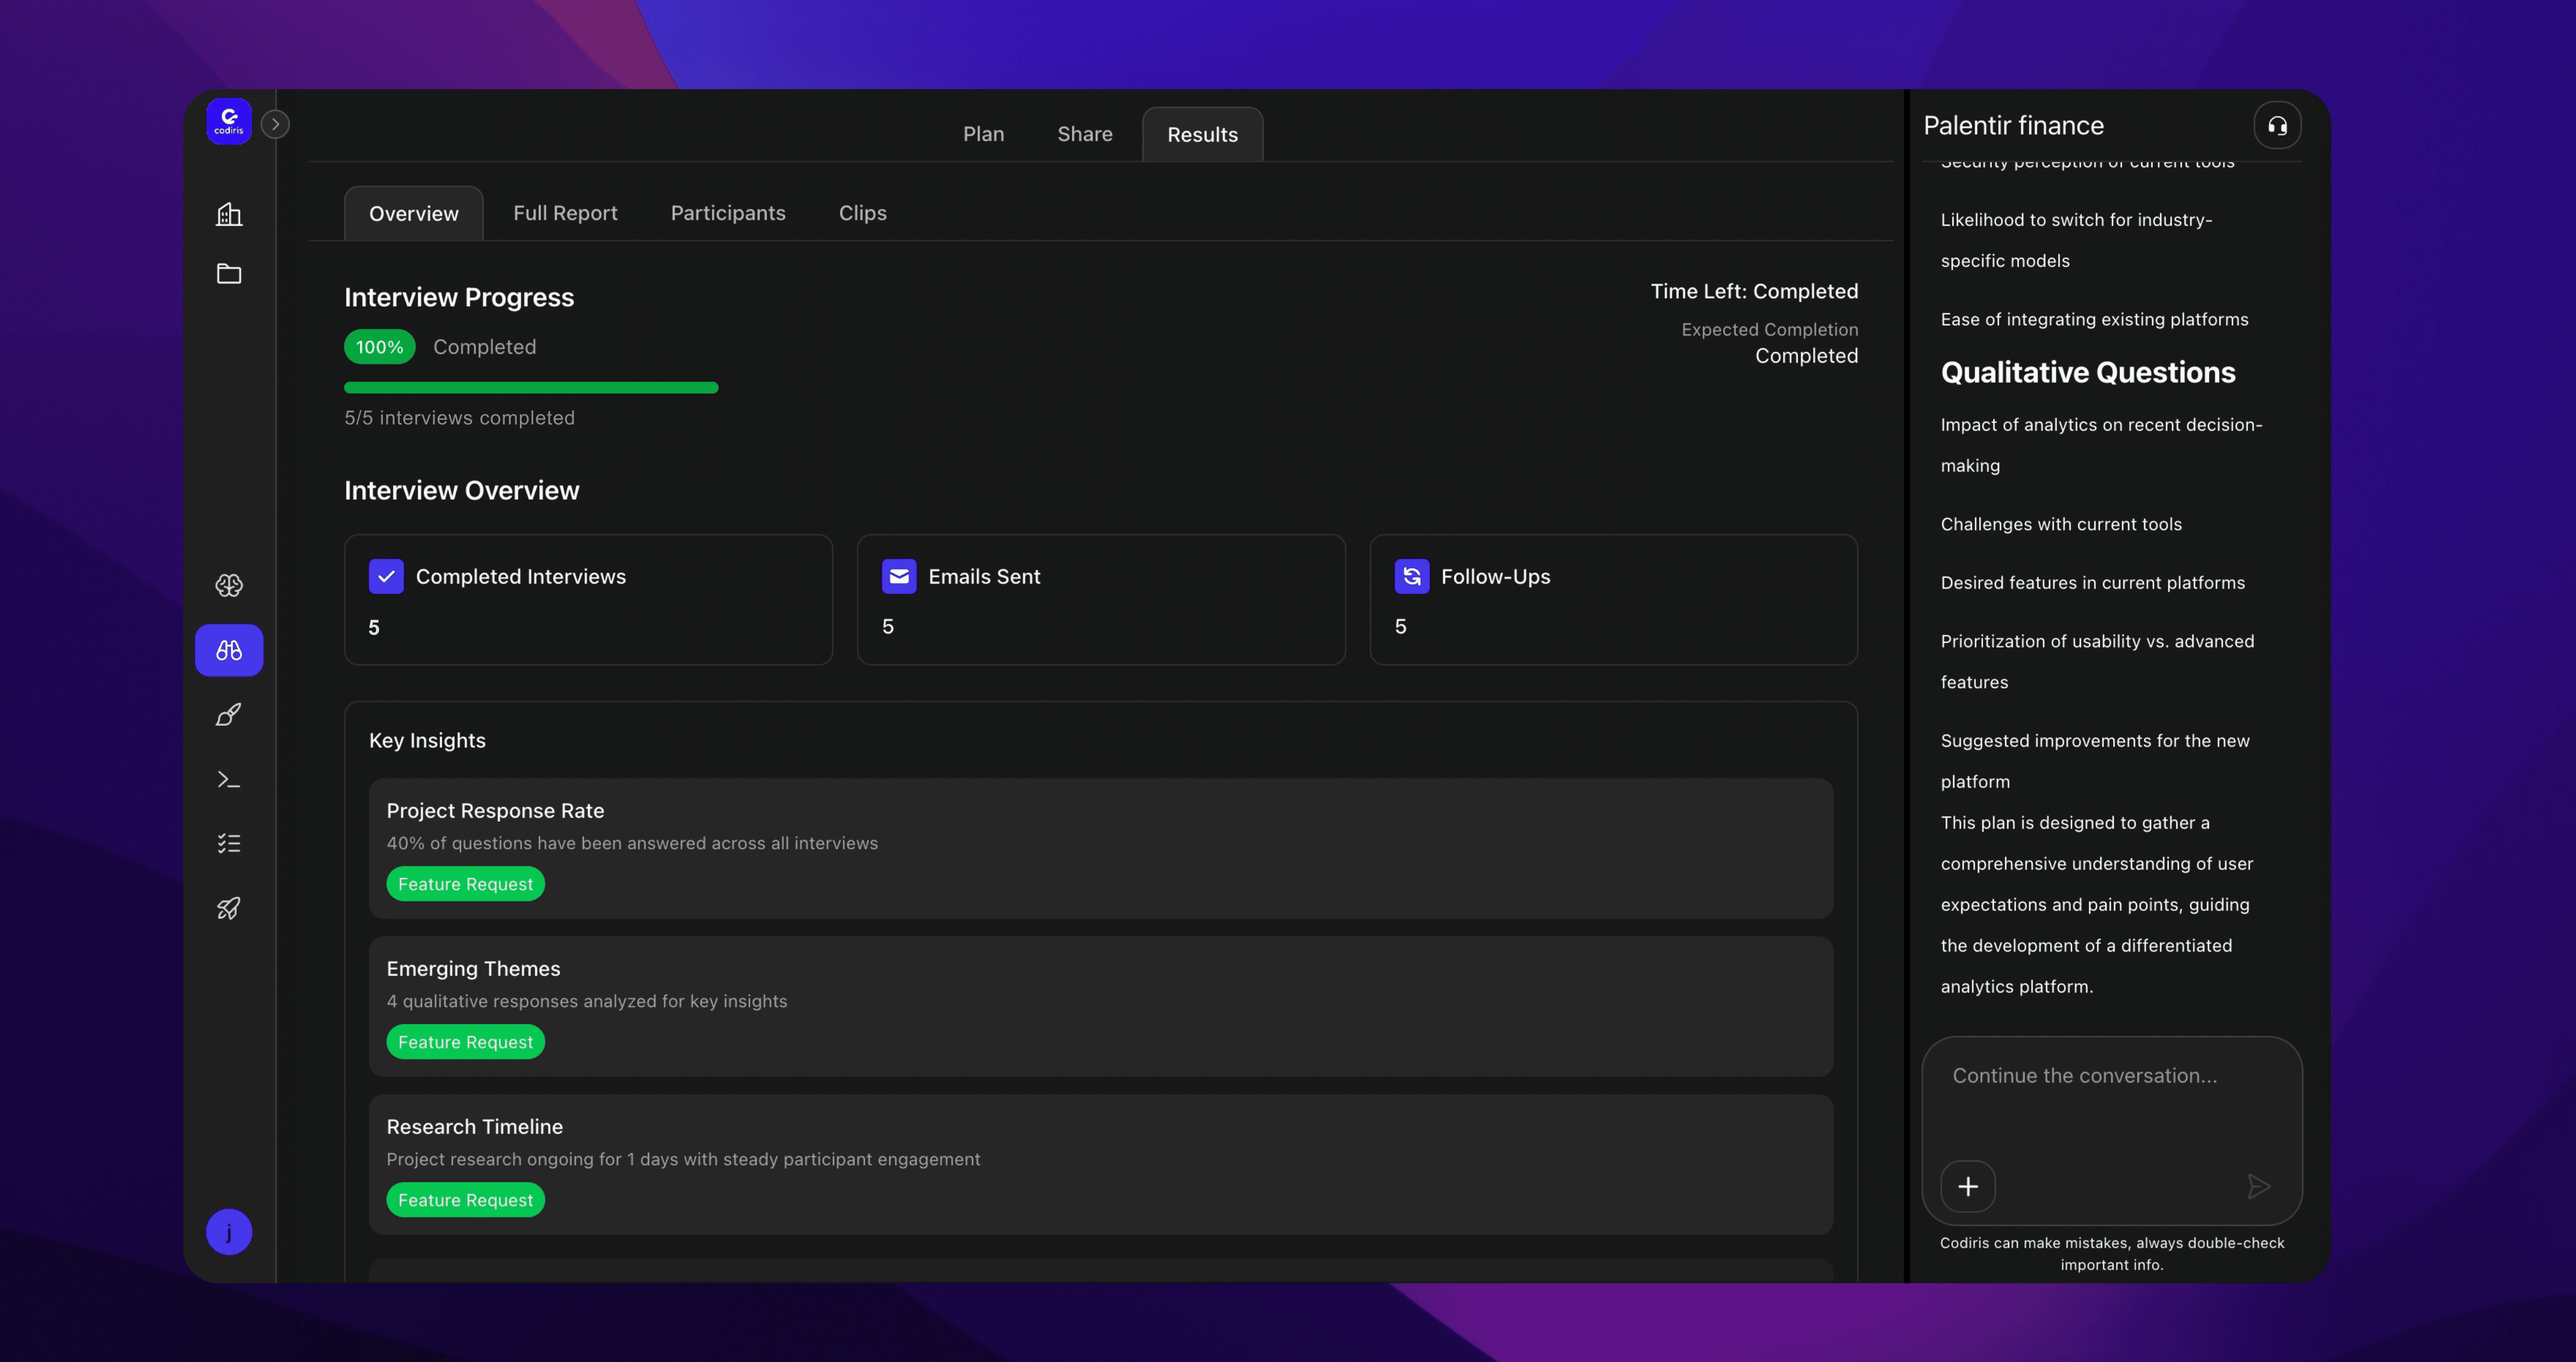Expand the sidebar with the chevron button
This screenshot has width=2576, height=1362.
click(x=275, y=124)
